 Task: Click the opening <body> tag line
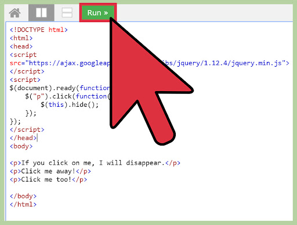tap(21, 146)
